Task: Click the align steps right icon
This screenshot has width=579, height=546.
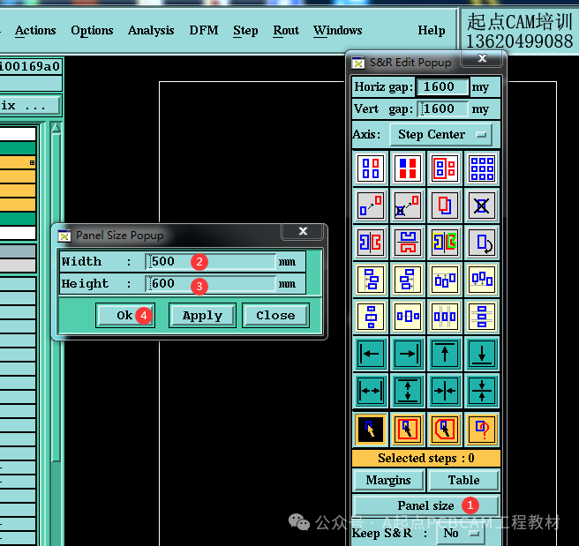Action: point(408,280)
